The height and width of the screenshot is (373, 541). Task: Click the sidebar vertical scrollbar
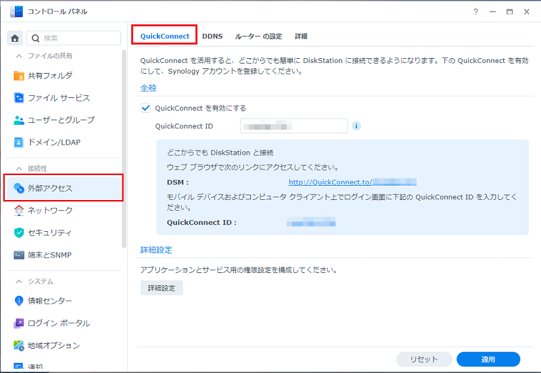[x=124, y=149]
